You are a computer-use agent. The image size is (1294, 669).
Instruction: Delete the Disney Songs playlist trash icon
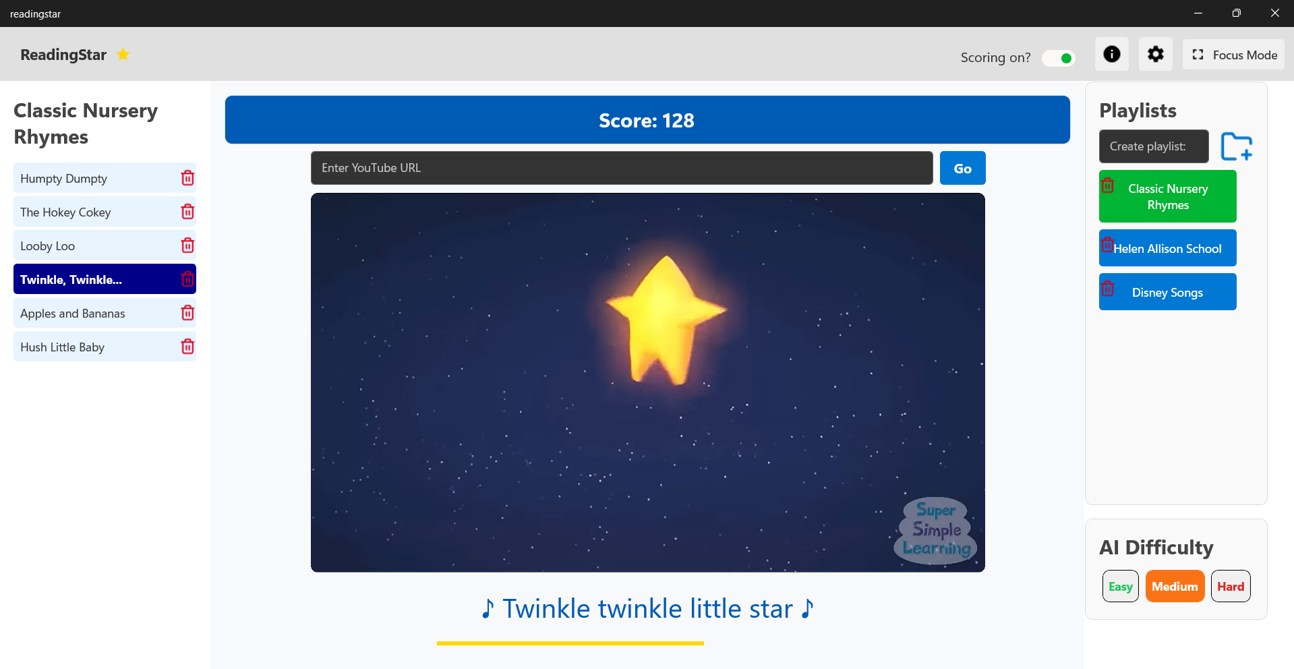tap(1107, 289)
